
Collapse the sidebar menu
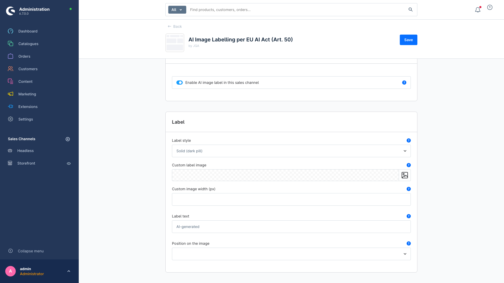pyautogui.click(x=31, y=251)
